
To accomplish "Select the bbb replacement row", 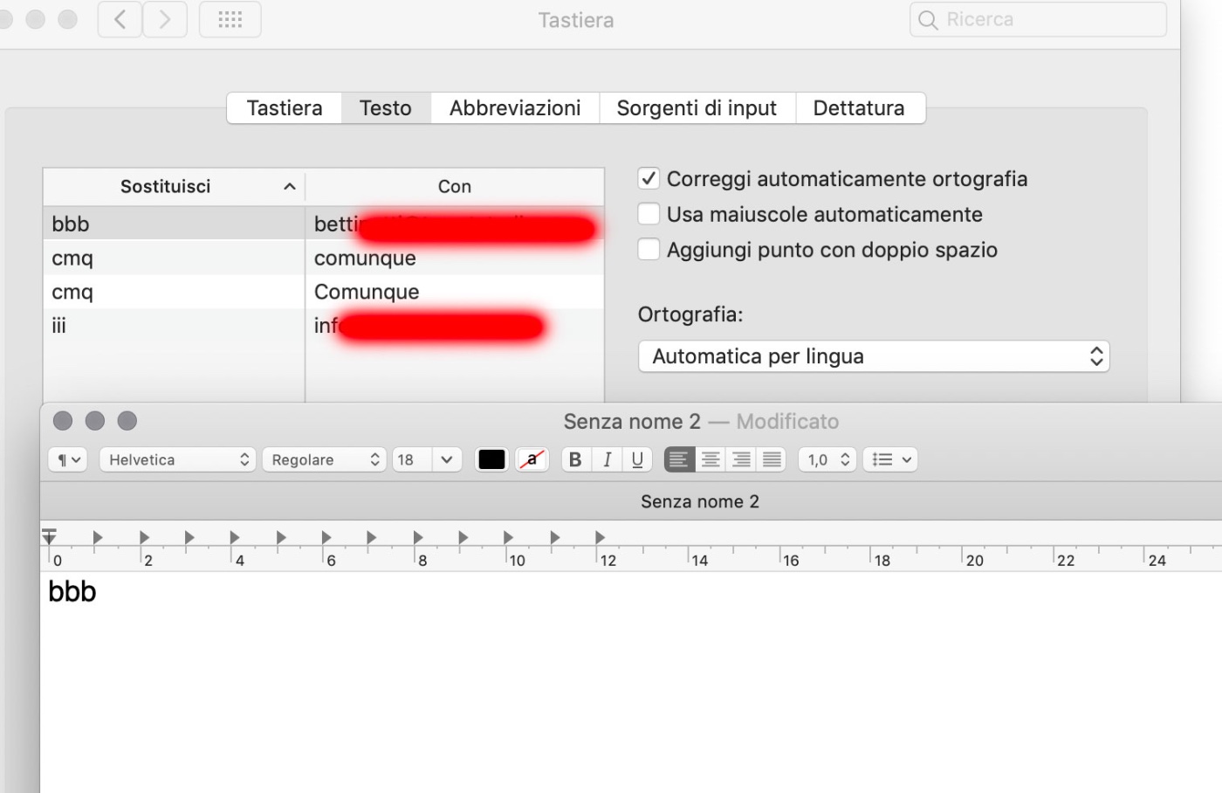I will [324, 224].
